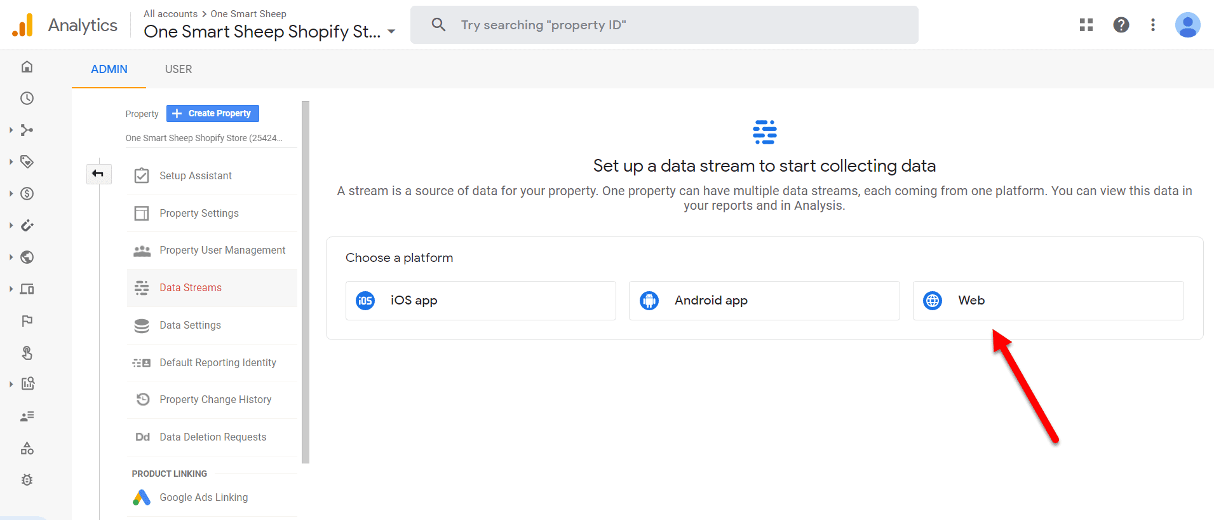Open the Lifecycle acquisition branching icon
This screenshot has width=1214, height=520.
(27, 130)
